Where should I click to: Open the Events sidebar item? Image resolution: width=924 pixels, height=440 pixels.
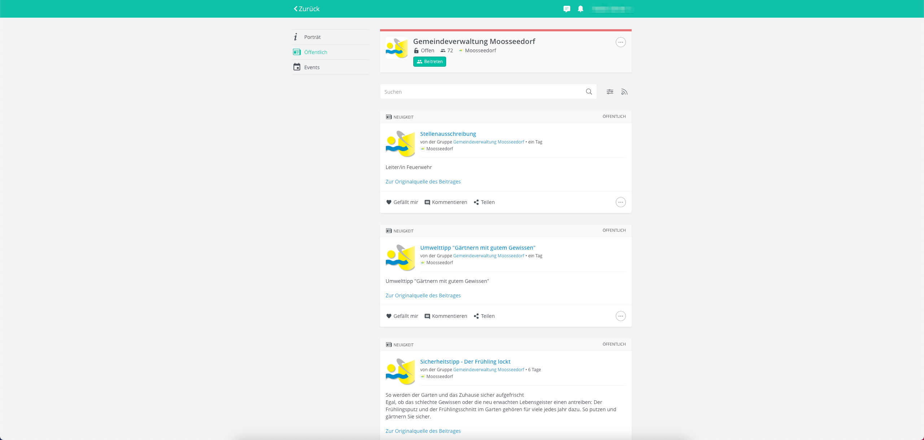tap(331, 67)
